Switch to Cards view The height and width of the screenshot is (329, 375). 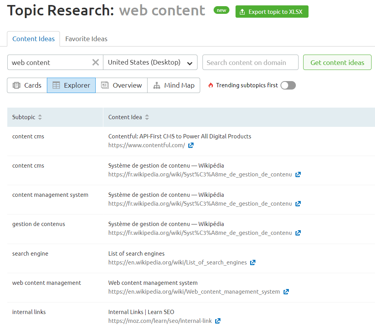click(x=27, y=85)
